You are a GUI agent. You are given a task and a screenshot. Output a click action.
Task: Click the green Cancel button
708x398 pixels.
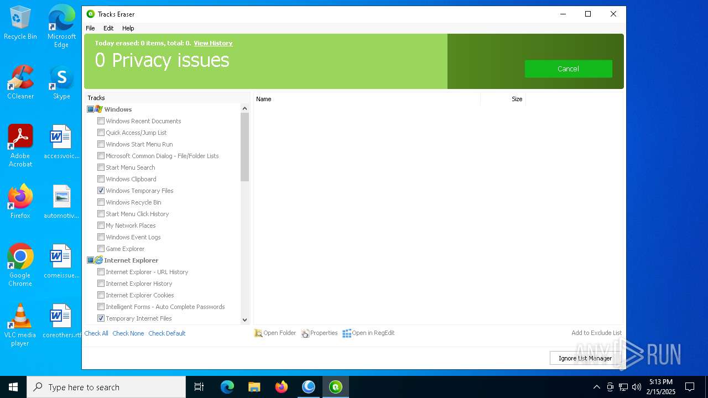(x=568, y=69)
